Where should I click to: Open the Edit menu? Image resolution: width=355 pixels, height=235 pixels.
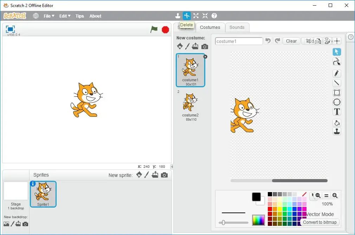click(x=65, y=16)
